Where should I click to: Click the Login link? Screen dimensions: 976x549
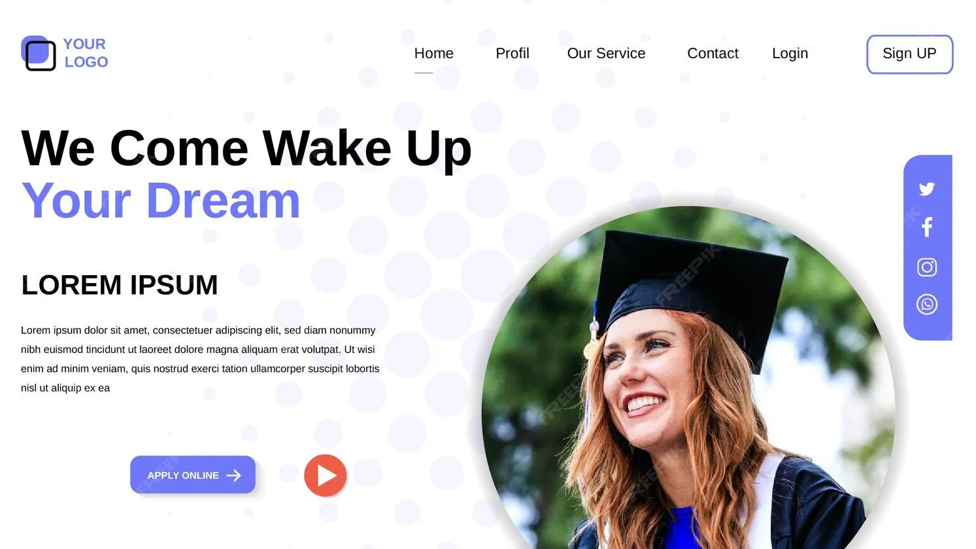[790, 54]
